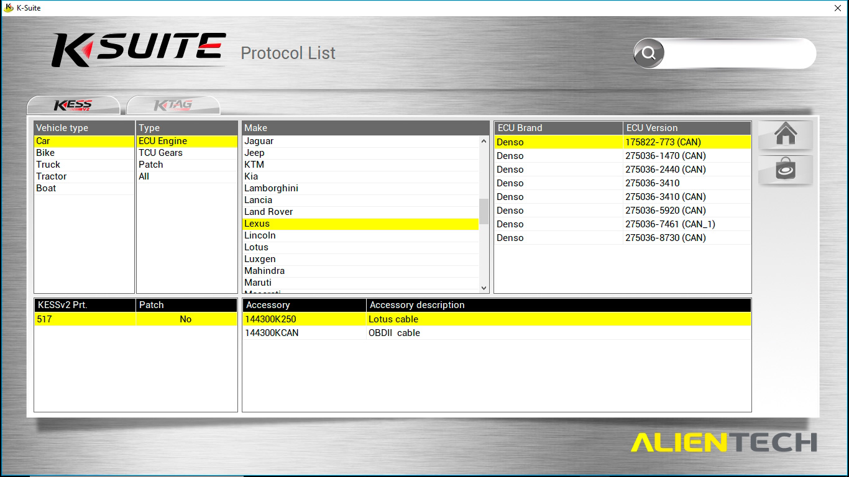This screenshot has height=477, width=849.
Task: Switch to the K-TAG tab
Action: [173, 106]
